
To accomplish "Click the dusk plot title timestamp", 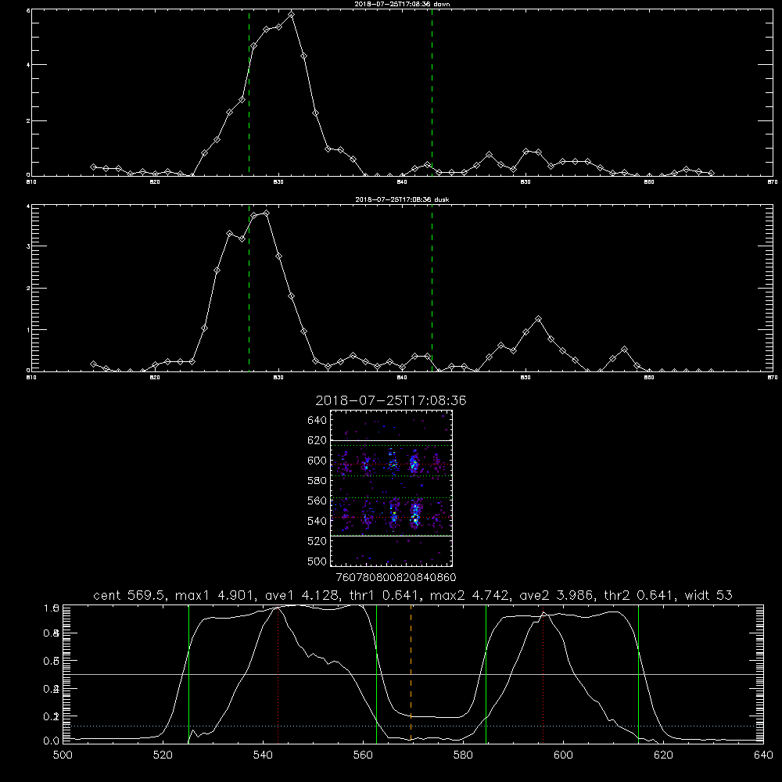I will pos(393,199).
